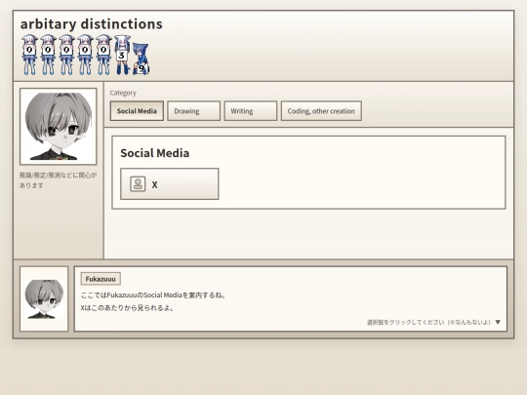Image resolution: width=527 pixels, height=395 pixels.
Task: Click the Social Media section heading
Action: tap(155, 153)
